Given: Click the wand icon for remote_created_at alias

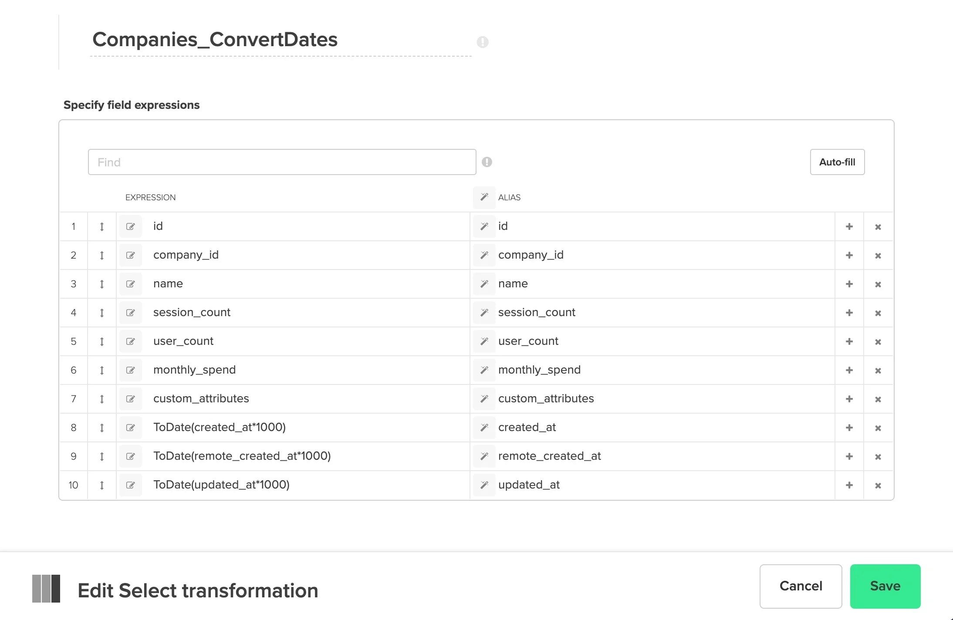Looking at the screenshot, I should [x=484, y=456].
